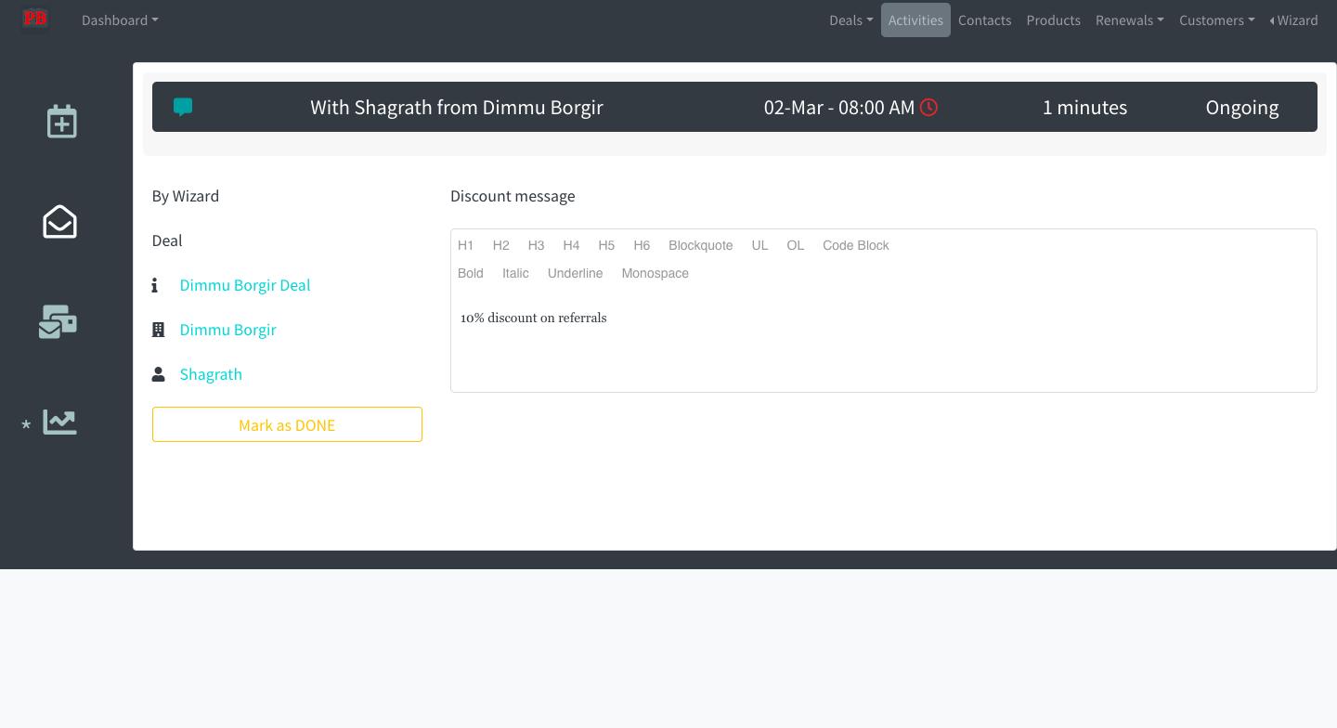Open the chart-line reports sidebar icon

[59, 422]
